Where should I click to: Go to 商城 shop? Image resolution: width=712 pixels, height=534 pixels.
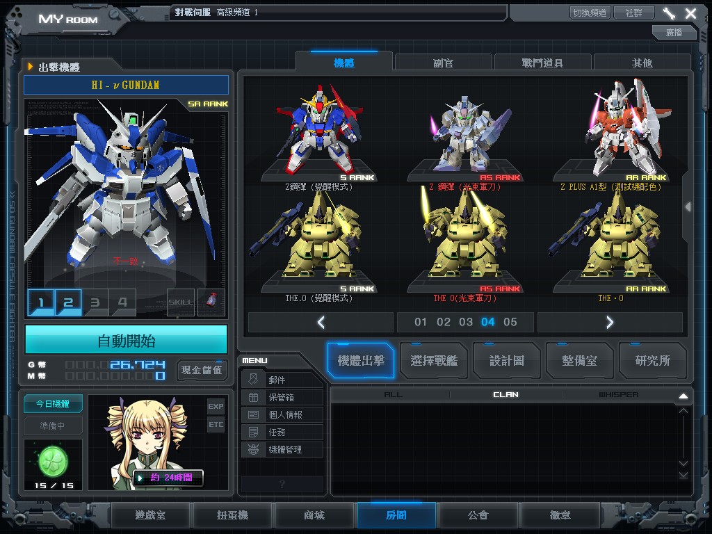click(x=314, y=515)
